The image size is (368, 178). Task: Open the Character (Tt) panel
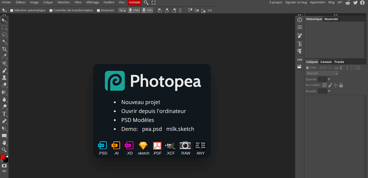click(299, 44)
